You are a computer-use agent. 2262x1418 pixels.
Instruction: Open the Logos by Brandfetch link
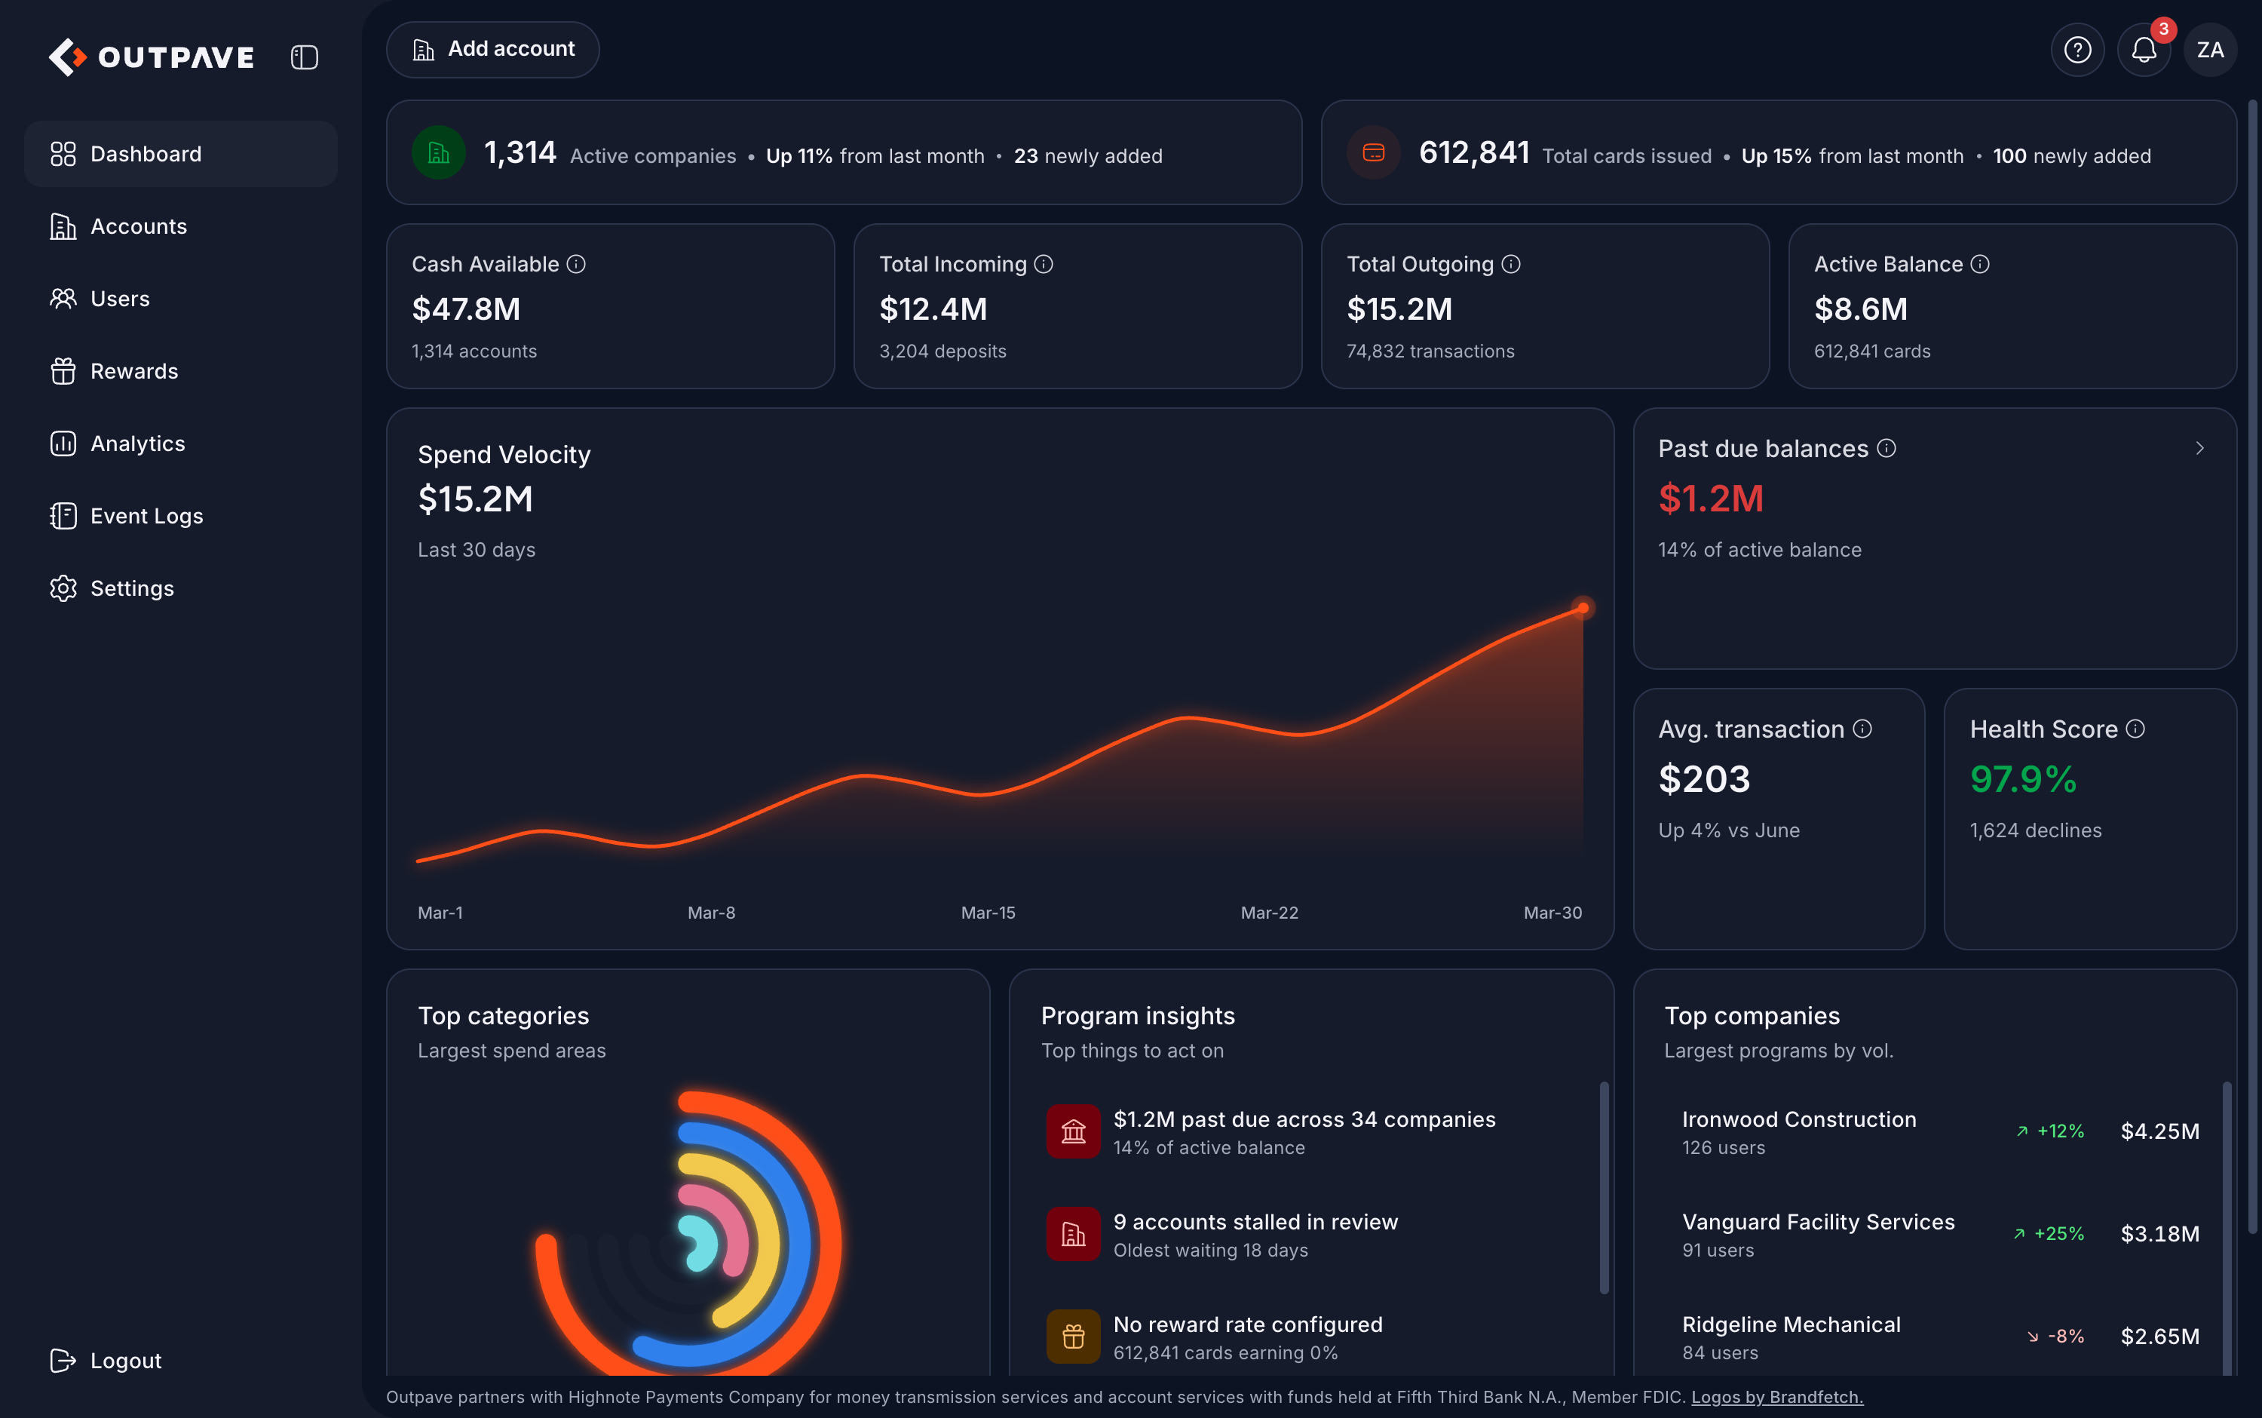point(1776,1396)
